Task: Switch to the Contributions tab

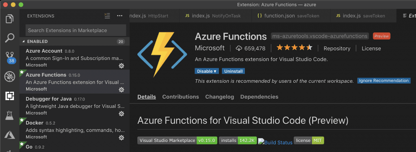Action: [180, 97]
